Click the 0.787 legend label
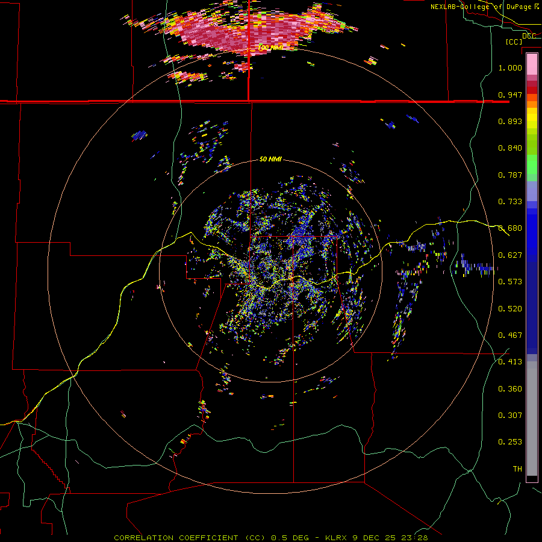The height and width of the screenshot is (542, 542). [x=510, y=175]
